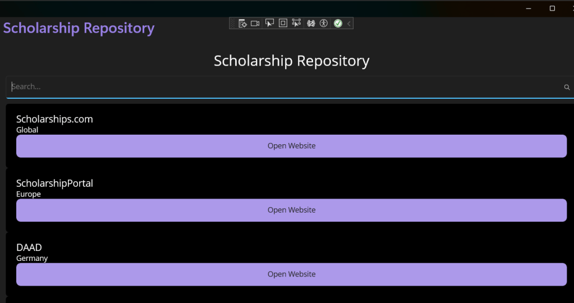
Task: Click the Germany region label
Action: tap(32, 258)
